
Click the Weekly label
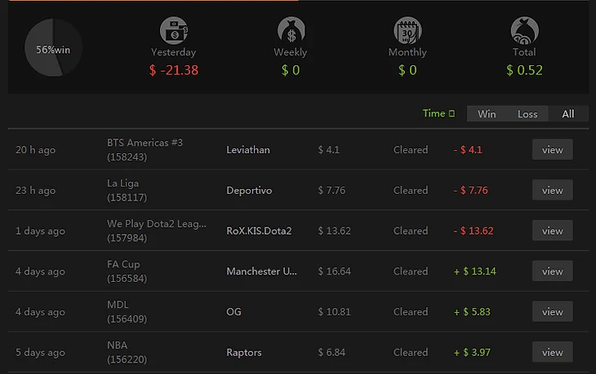pyautogui.click(x=291, y=52)
